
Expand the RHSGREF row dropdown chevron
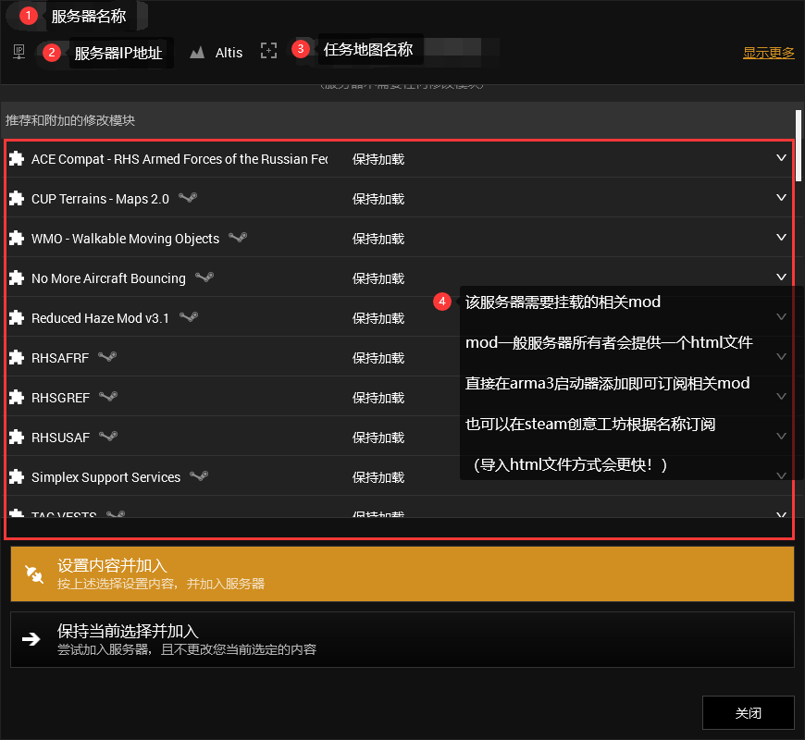tap(781, 396)
